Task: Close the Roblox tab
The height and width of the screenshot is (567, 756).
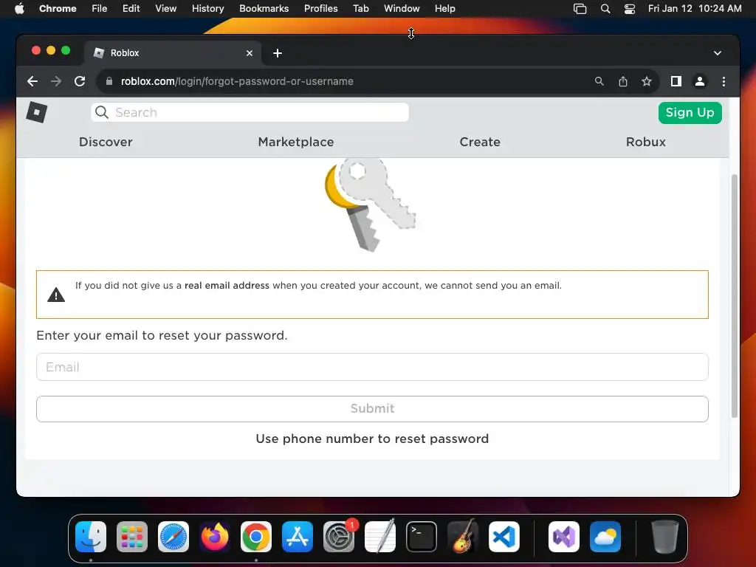Action: click(x=250, y=53)
